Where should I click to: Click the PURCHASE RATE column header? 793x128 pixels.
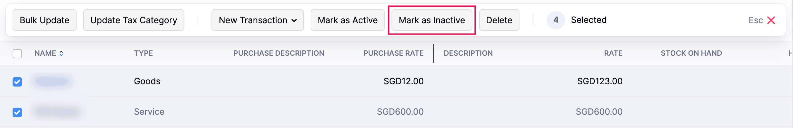394,53
